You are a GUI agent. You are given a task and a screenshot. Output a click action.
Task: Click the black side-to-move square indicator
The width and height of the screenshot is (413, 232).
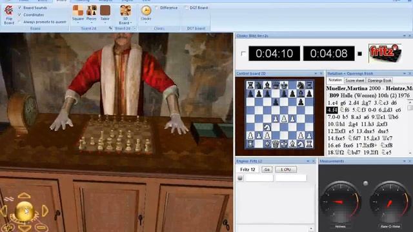[x=359, y=53]
